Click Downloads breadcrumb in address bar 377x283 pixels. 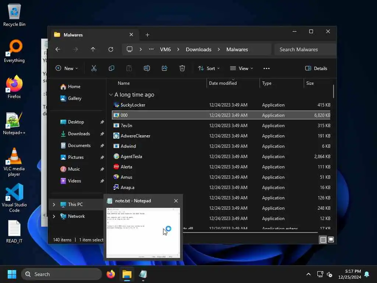(198, 49)
